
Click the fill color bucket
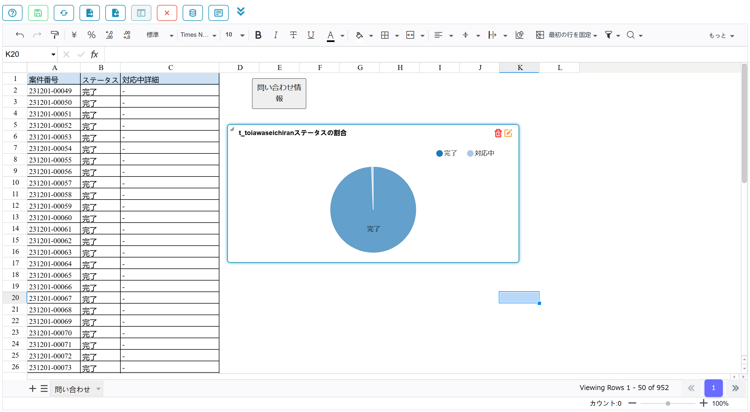click(x=359, y=35)
